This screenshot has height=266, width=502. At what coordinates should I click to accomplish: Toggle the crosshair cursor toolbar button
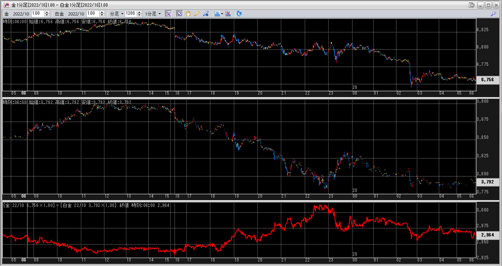pyautogui.click(x=168, y=13)
